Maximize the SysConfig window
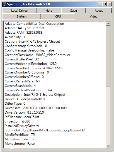114x152 pixels. click(105, 4)
